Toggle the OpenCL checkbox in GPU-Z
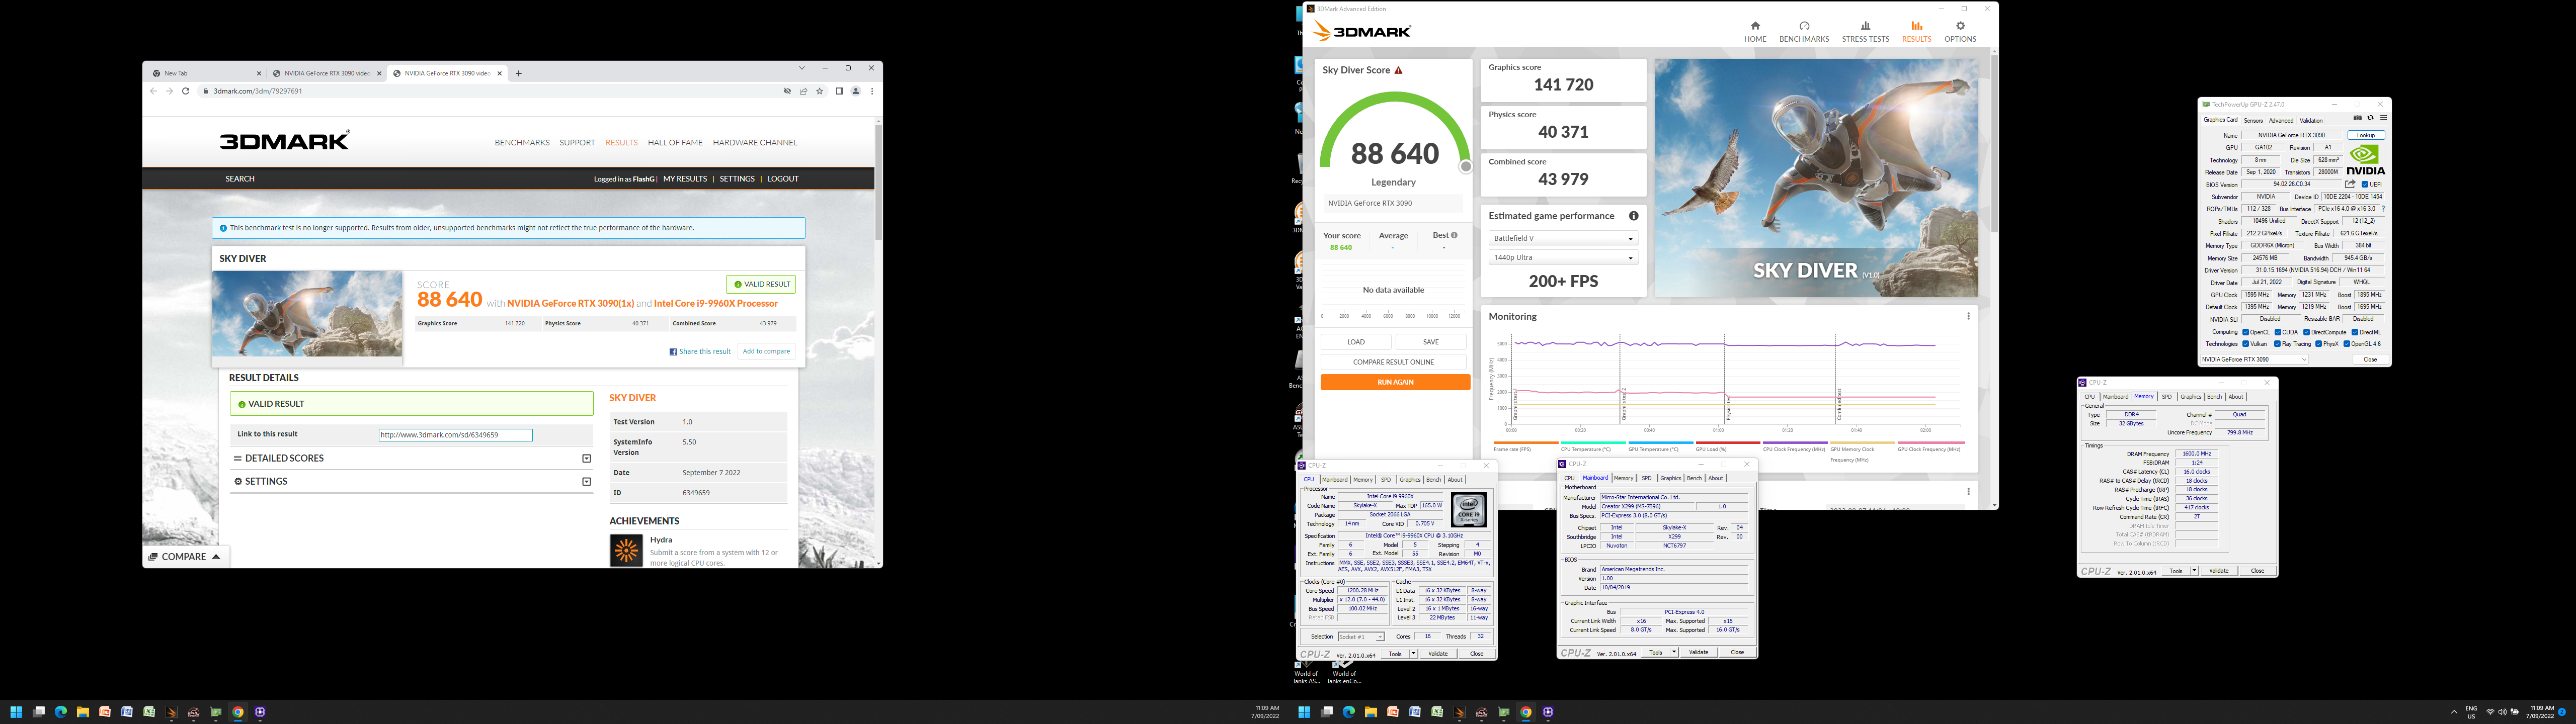Image resolution: width=2576 pixels, height=724 pixels. tap(2246, 332)
